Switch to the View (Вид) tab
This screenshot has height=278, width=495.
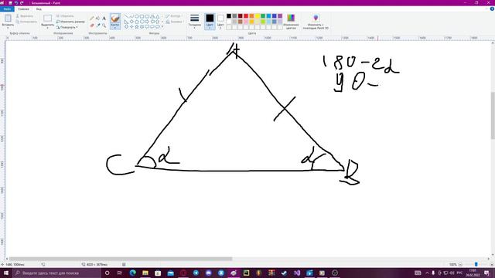click(x=39, y=8)
